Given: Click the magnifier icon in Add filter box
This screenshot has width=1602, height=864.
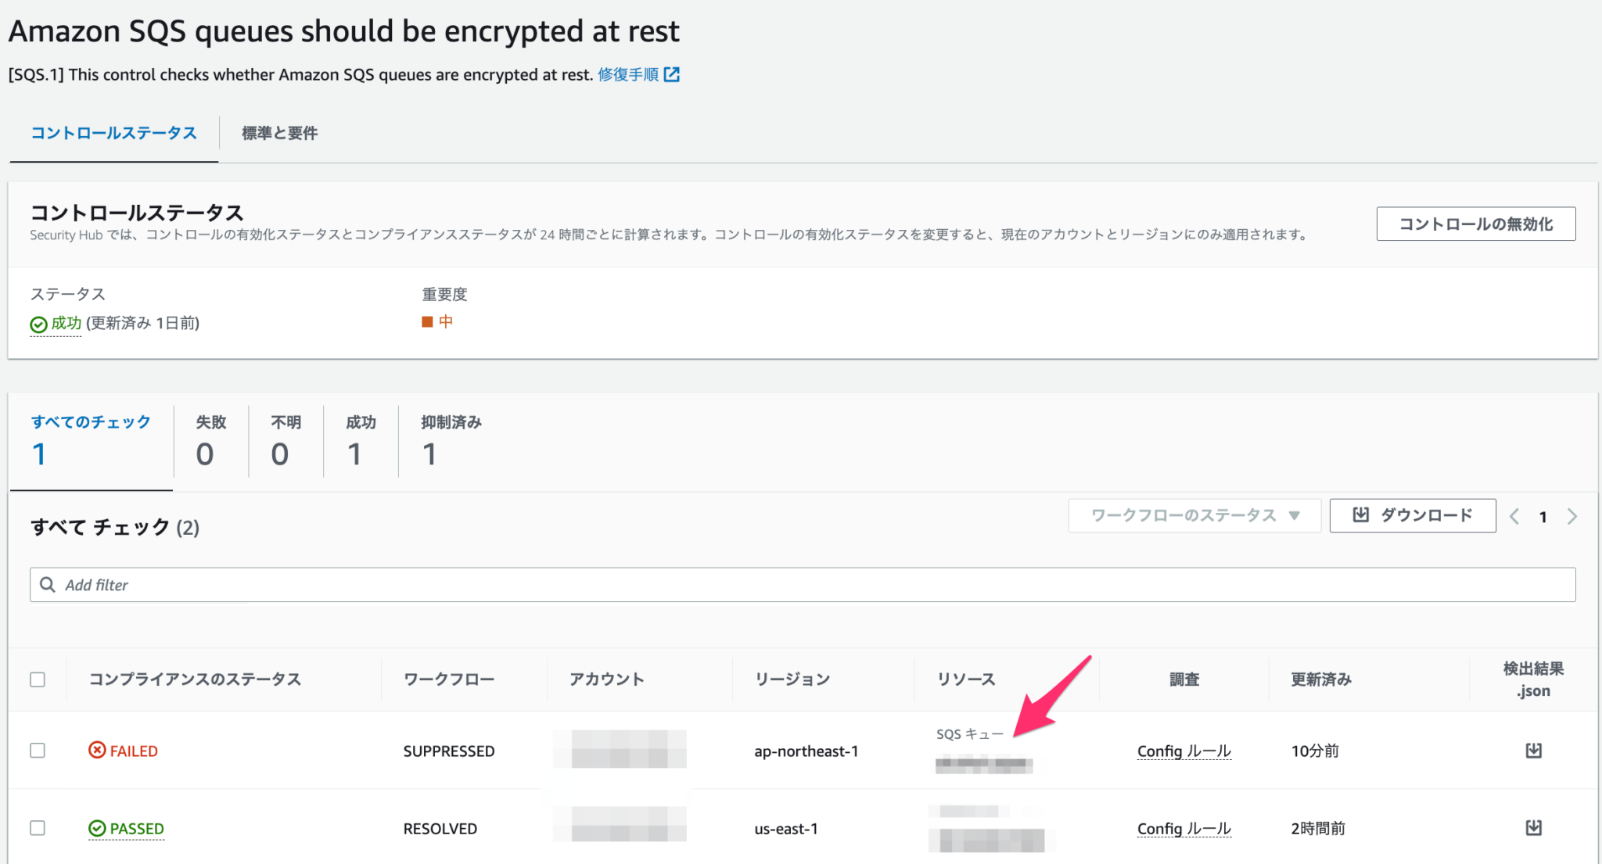Looking at the screenshot, I should pyautogui.click(x=48, y=584).
